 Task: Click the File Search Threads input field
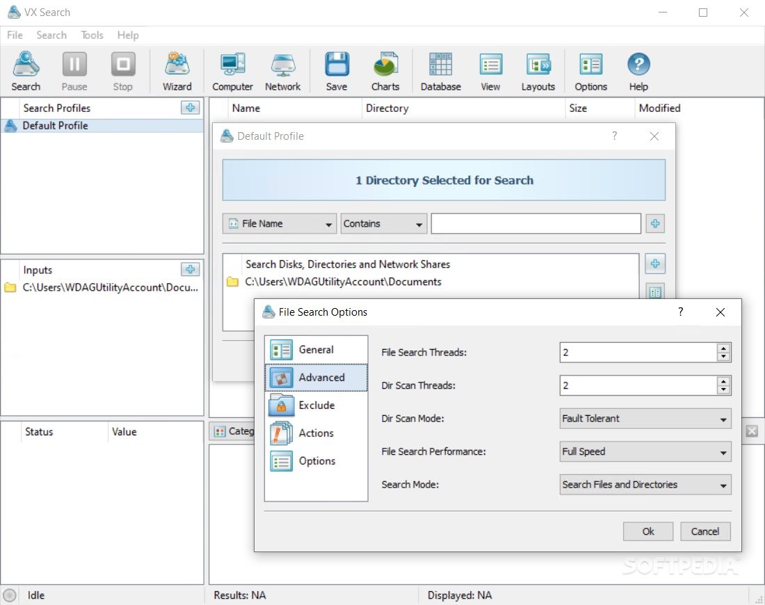click(x=638, y=353)
